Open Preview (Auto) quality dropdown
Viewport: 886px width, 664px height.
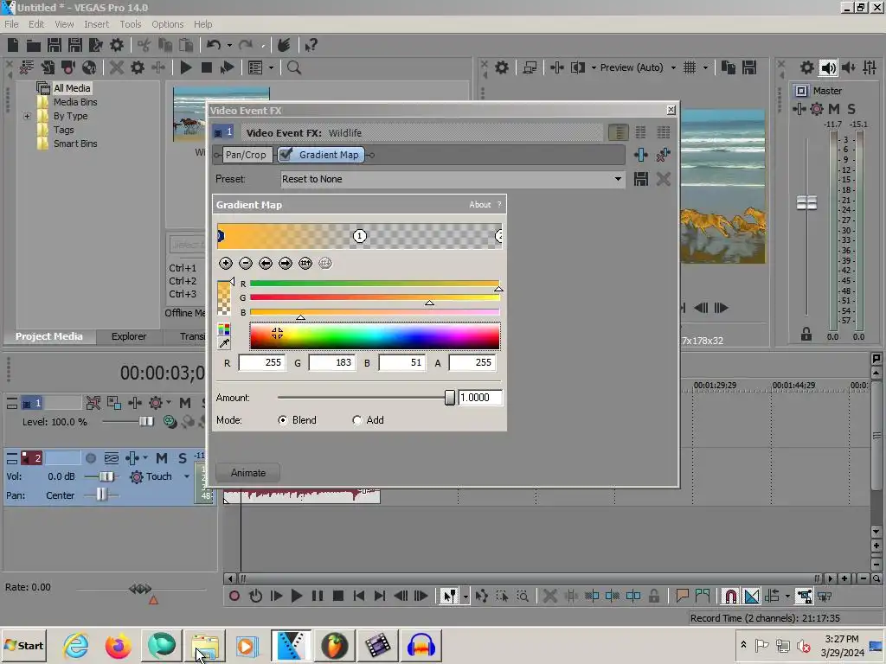673,67
